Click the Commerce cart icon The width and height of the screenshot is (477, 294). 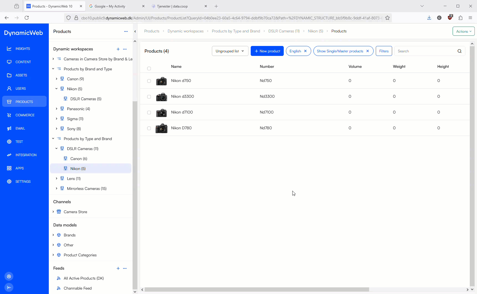[x=9, y=115]
